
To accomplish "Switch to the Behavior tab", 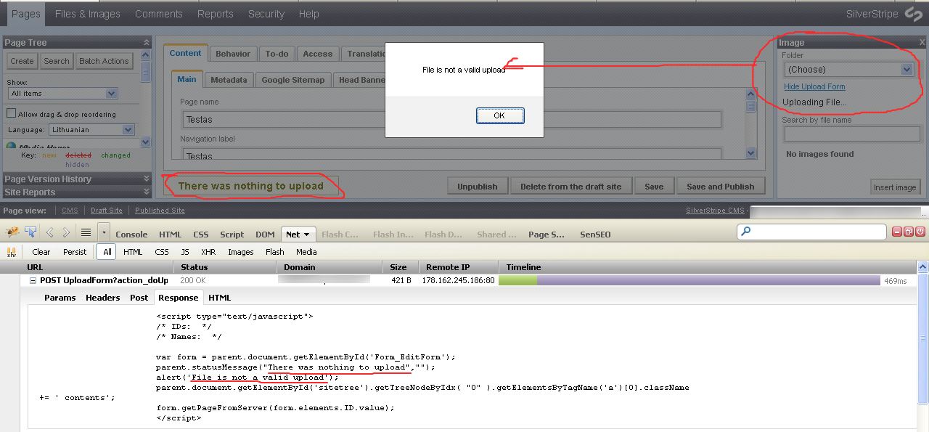I will click(x=233, y=54).
